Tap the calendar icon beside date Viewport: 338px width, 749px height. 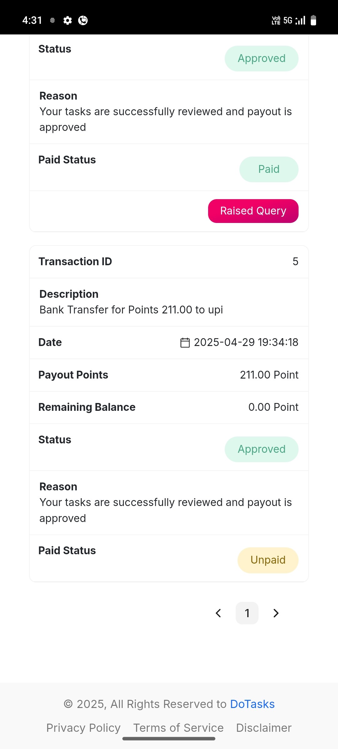(185, 343)
